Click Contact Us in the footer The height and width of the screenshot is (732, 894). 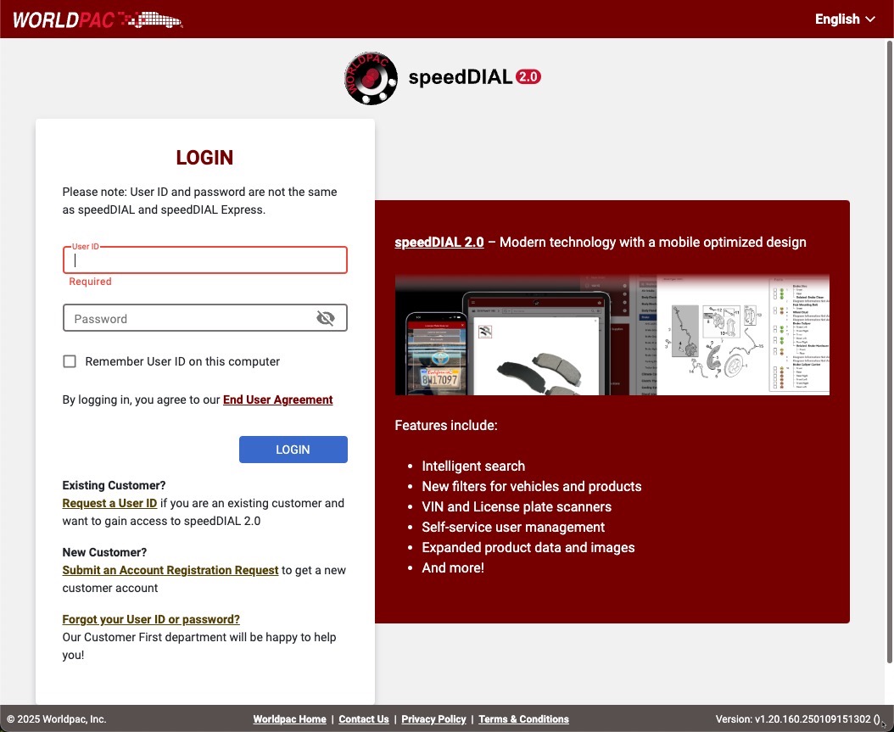tap(363, 718)
